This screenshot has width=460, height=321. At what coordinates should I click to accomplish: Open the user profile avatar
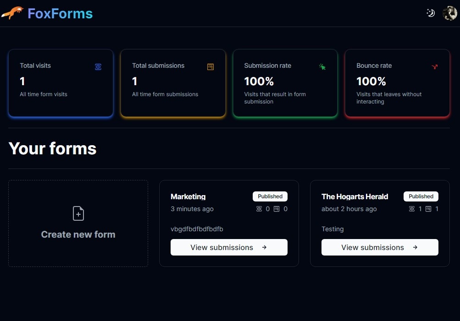[449, 13]
